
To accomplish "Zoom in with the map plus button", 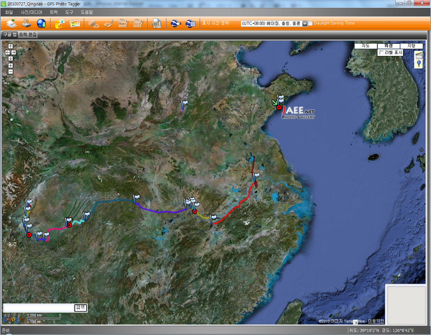I will coord(10,65).
